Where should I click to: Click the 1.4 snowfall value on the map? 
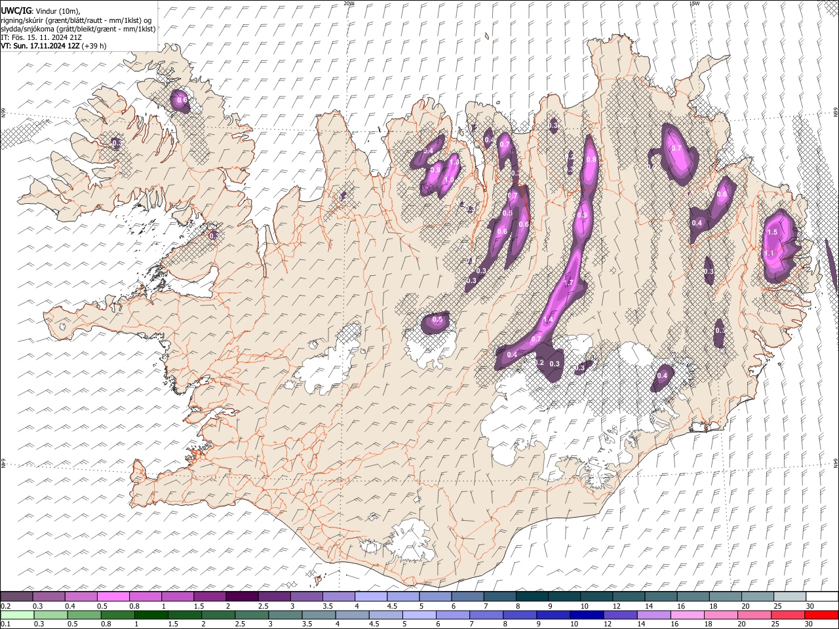[549, 319]
